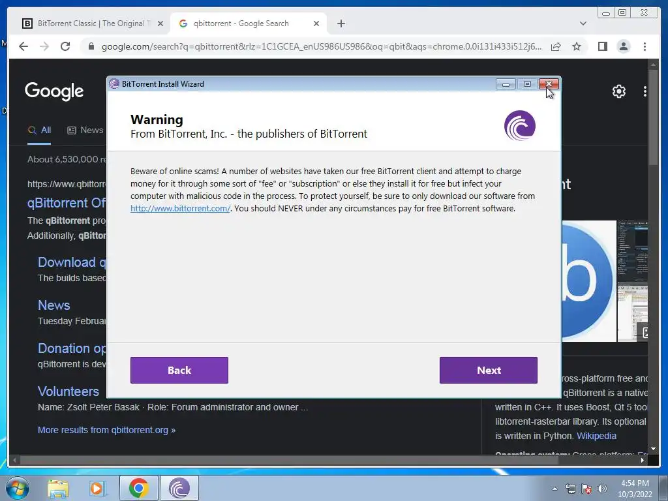Share this page from address bar
The height and width of the screenshot is (501, 668).
pos(556,46)
